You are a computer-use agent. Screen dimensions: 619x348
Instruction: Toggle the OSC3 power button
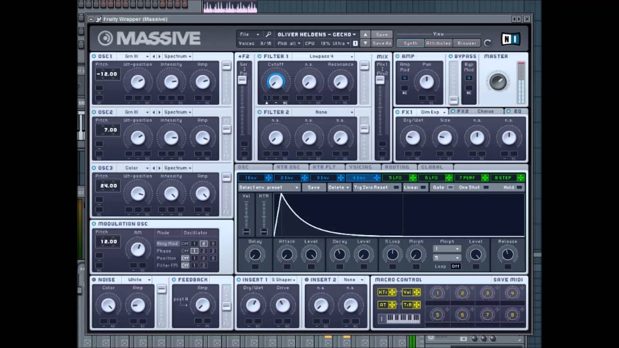click(x=94, y=168)
